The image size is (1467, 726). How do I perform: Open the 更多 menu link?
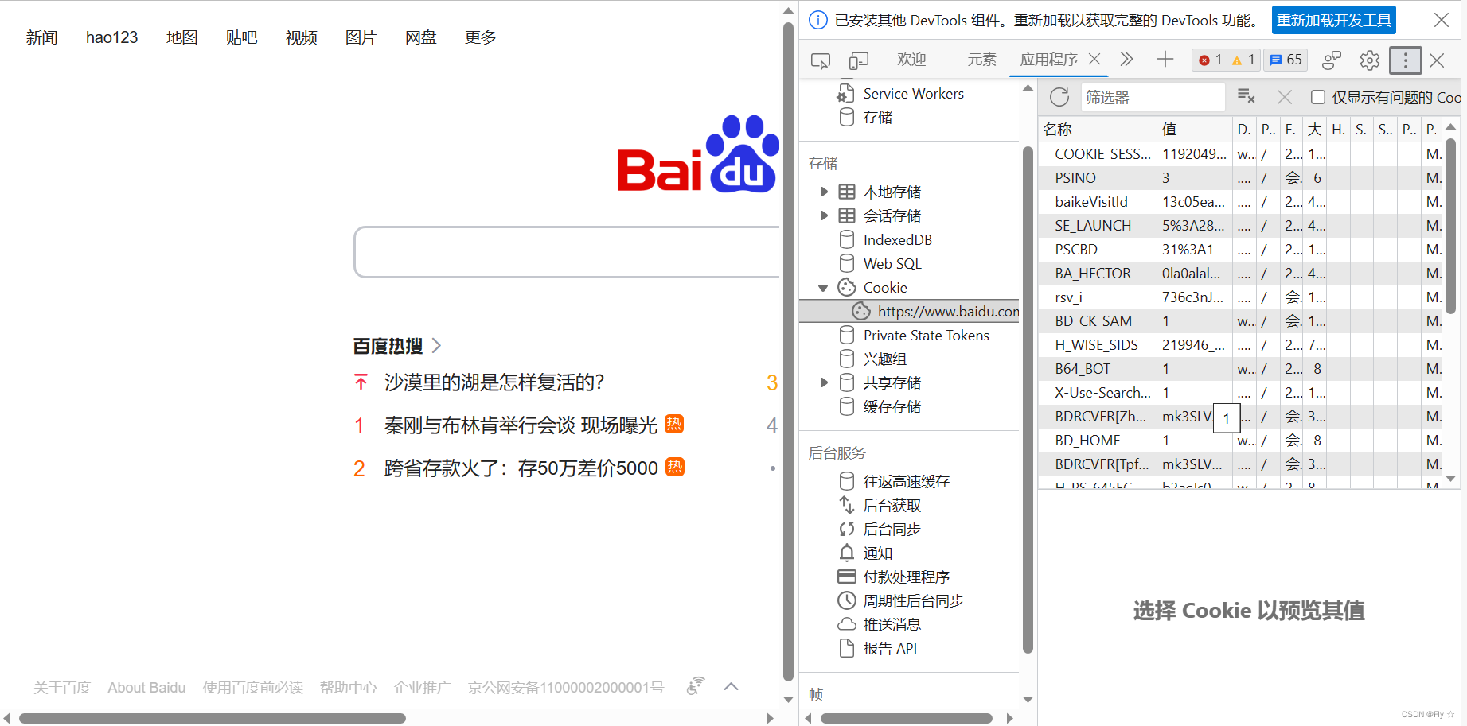click(480, 37)
